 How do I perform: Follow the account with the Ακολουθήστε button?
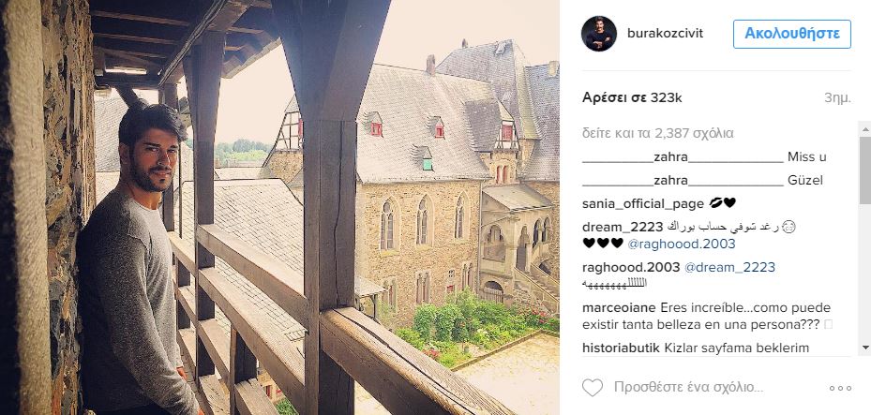[x=791, y=34]
